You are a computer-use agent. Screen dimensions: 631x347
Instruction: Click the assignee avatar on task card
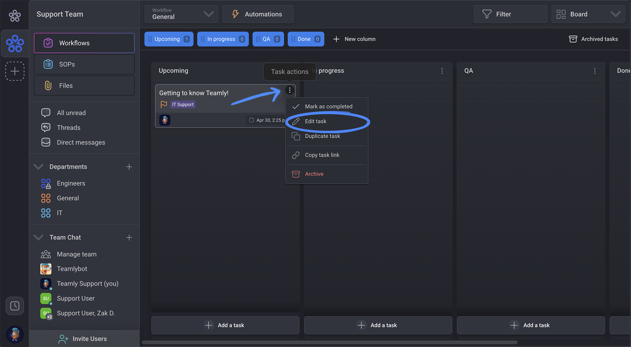click(x=165, y=120)
